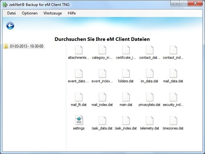Image resolution: width=205 pixels, height=154 pixels.
Task: Maximize the zebNet Backup window
Action: pos(184,3)
